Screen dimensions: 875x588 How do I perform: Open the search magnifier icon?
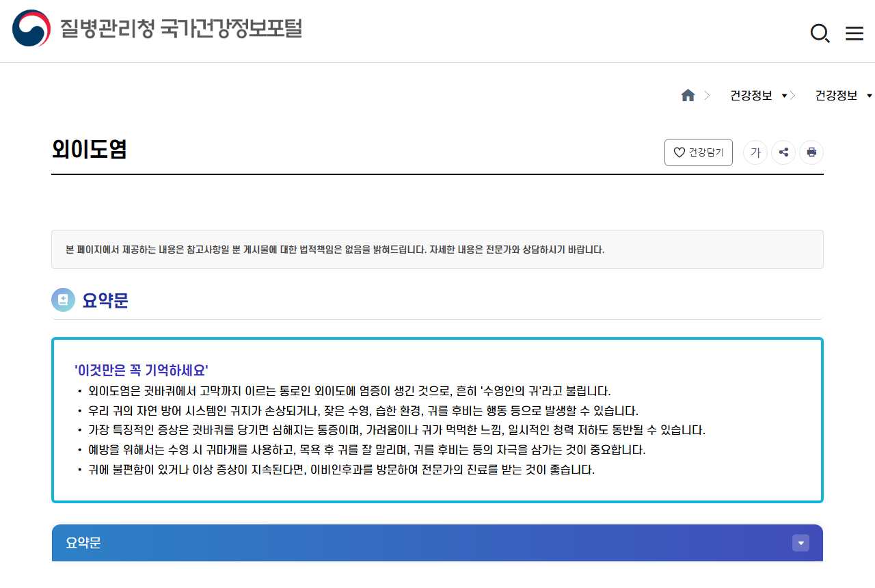coord(820,33)
